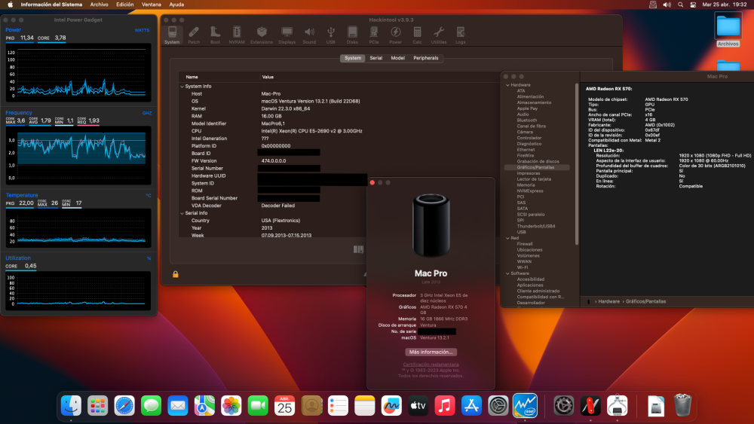Open Spotlight search in the menu bar
The width and height of the screenshot is (754, 424).
(x=680, y=5)
